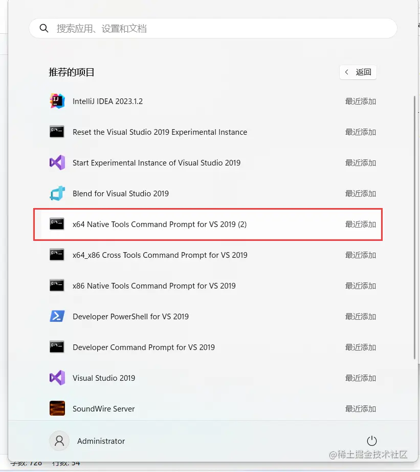The image size is (420, 472).
Task: Open the IntelliJ IDEA 2023.1.2 icon
Action: point(57,101)
